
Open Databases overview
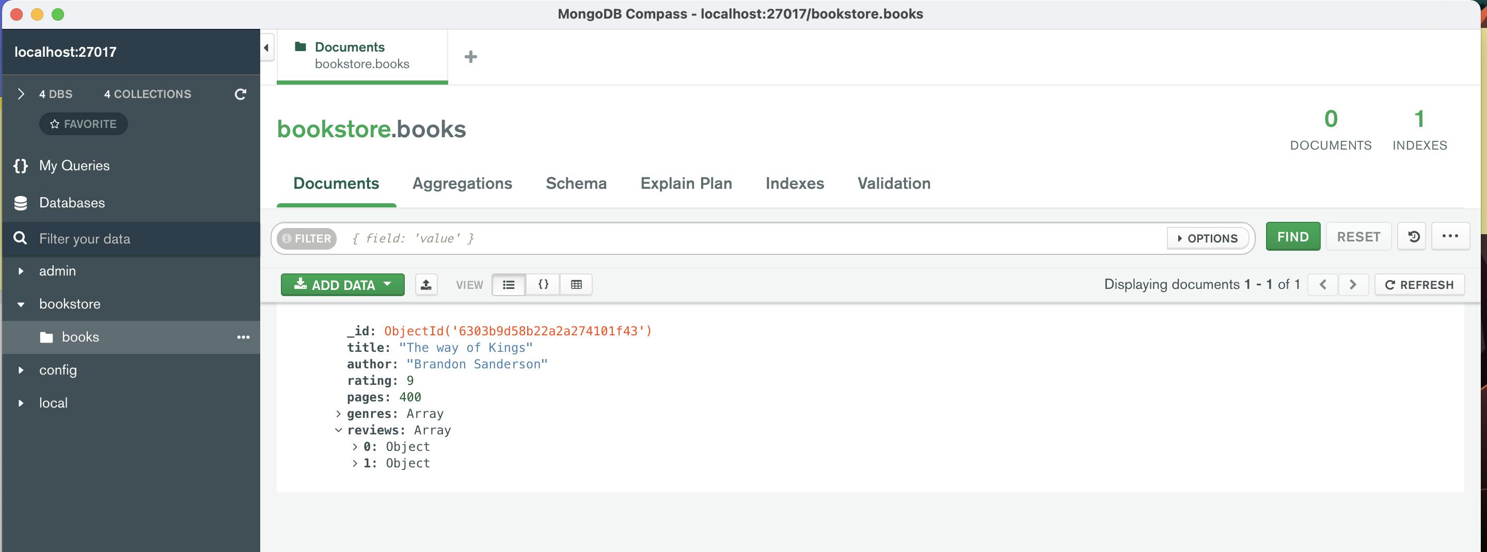(x=72, y=203)
